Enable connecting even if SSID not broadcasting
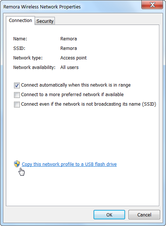Image resolution: width=166 pixels, height=226 pixels. 17,105
